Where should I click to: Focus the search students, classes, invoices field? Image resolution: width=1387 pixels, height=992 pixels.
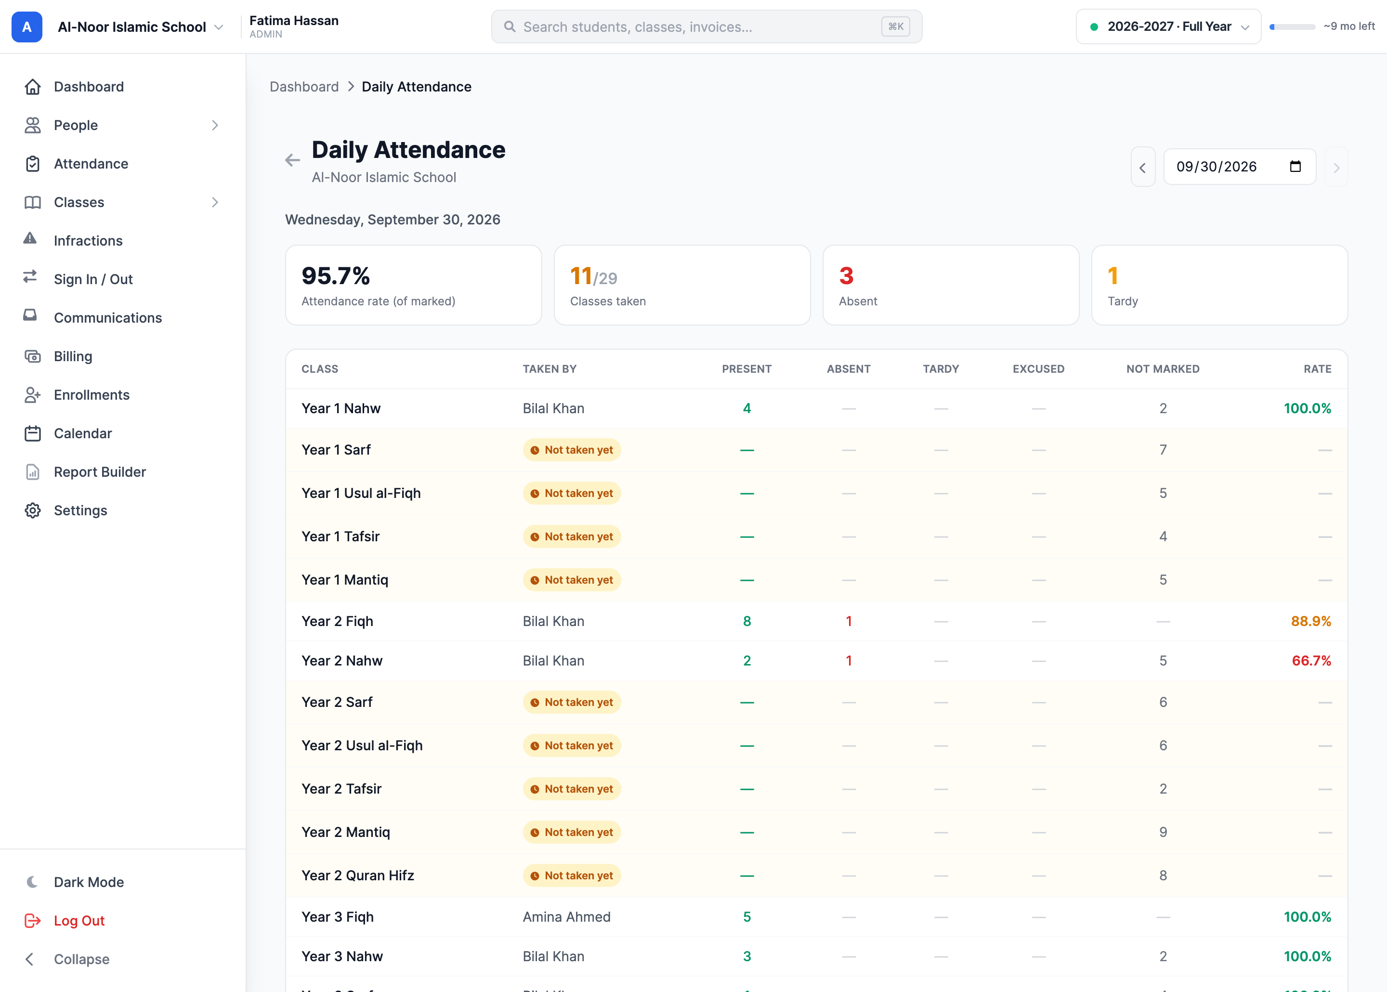coord(707,27)
